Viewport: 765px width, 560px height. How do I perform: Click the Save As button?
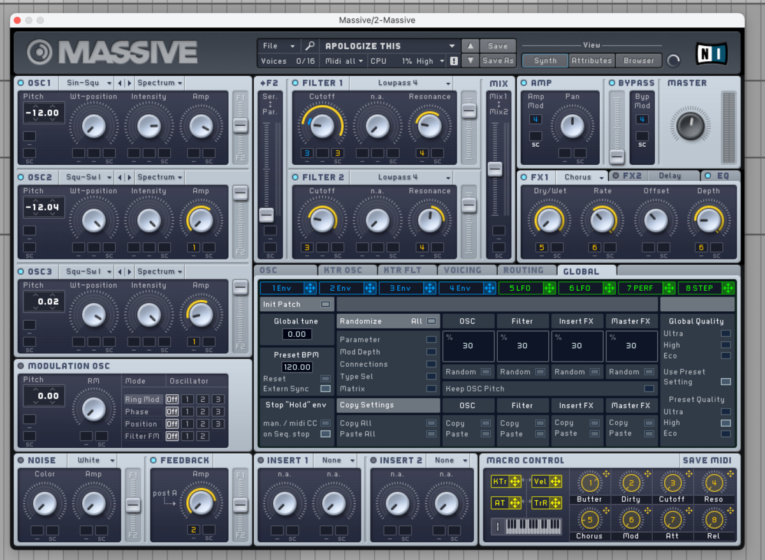pos(498,61)
